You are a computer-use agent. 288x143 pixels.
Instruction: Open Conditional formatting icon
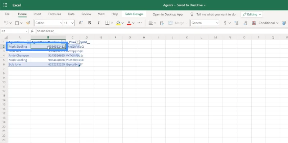[x=254, y=23]
